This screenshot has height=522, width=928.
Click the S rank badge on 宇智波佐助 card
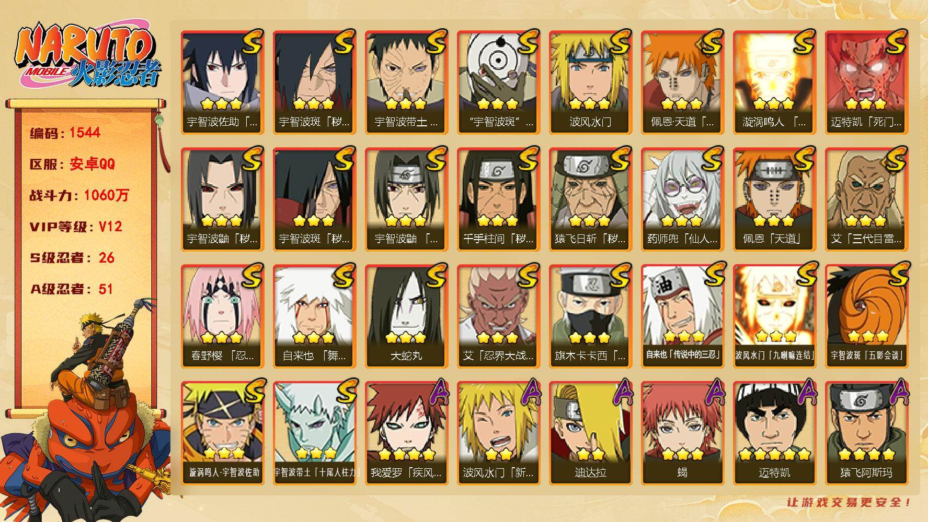251,42
